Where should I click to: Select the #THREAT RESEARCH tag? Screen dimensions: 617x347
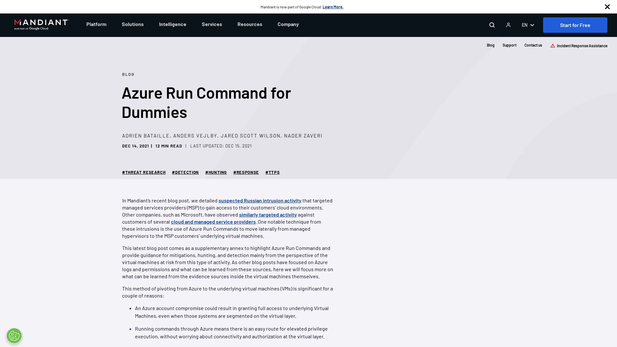[x=144, y=173]
